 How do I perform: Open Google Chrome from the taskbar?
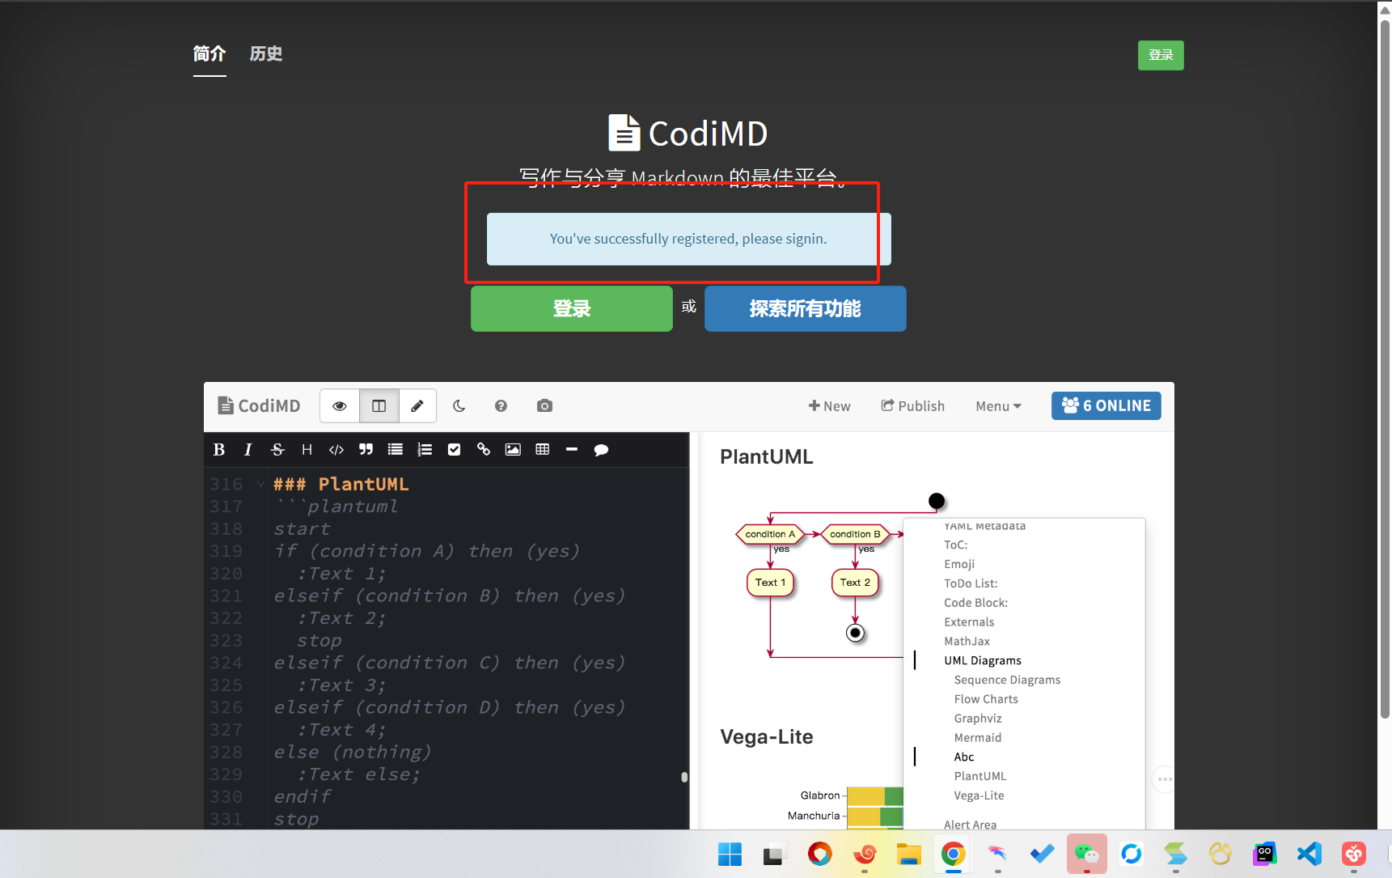[x=953, y=854]
